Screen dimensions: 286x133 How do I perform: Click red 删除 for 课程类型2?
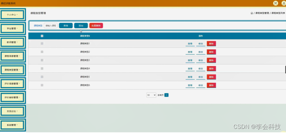tap(211, 52)
